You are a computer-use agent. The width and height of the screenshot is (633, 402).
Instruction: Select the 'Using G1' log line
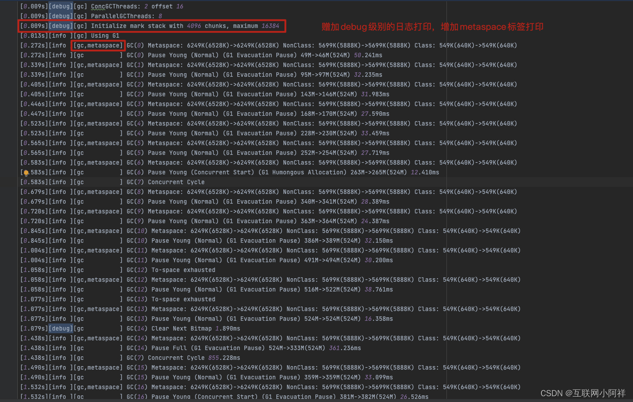tap(70, 35)
